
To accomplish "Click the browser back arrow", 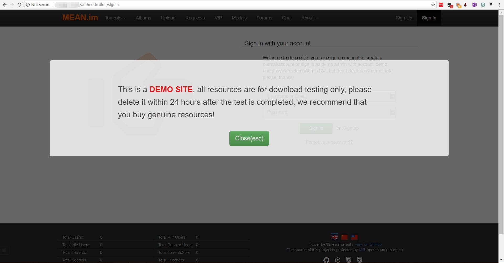I will (4, 5).
